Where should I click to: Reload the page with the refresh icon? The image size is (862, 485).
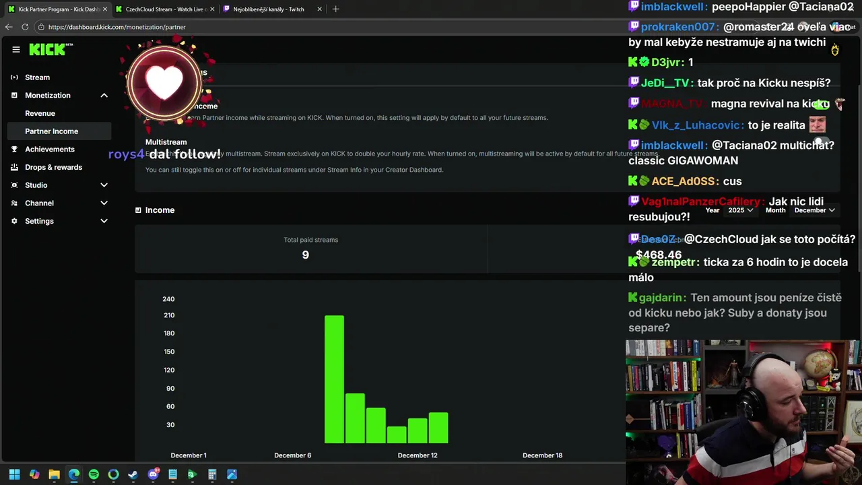pyautogui.click(x=25, y=27)
